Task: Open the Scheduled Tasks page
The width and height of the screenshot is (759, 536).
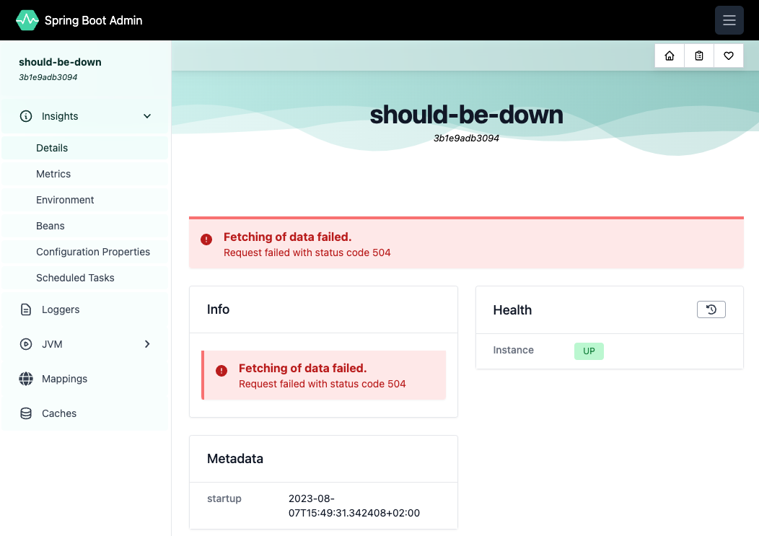Action: click(75, 278)
